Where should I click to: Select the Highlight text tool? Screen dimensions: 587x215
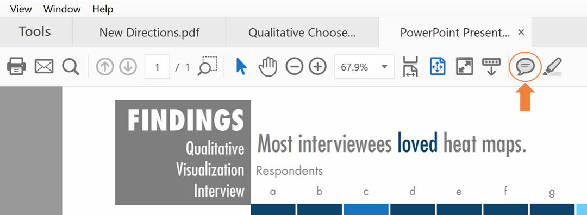point(553,67)
